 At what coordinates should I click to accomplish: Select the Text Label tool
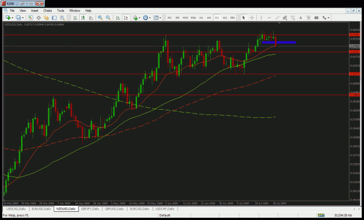309,18
